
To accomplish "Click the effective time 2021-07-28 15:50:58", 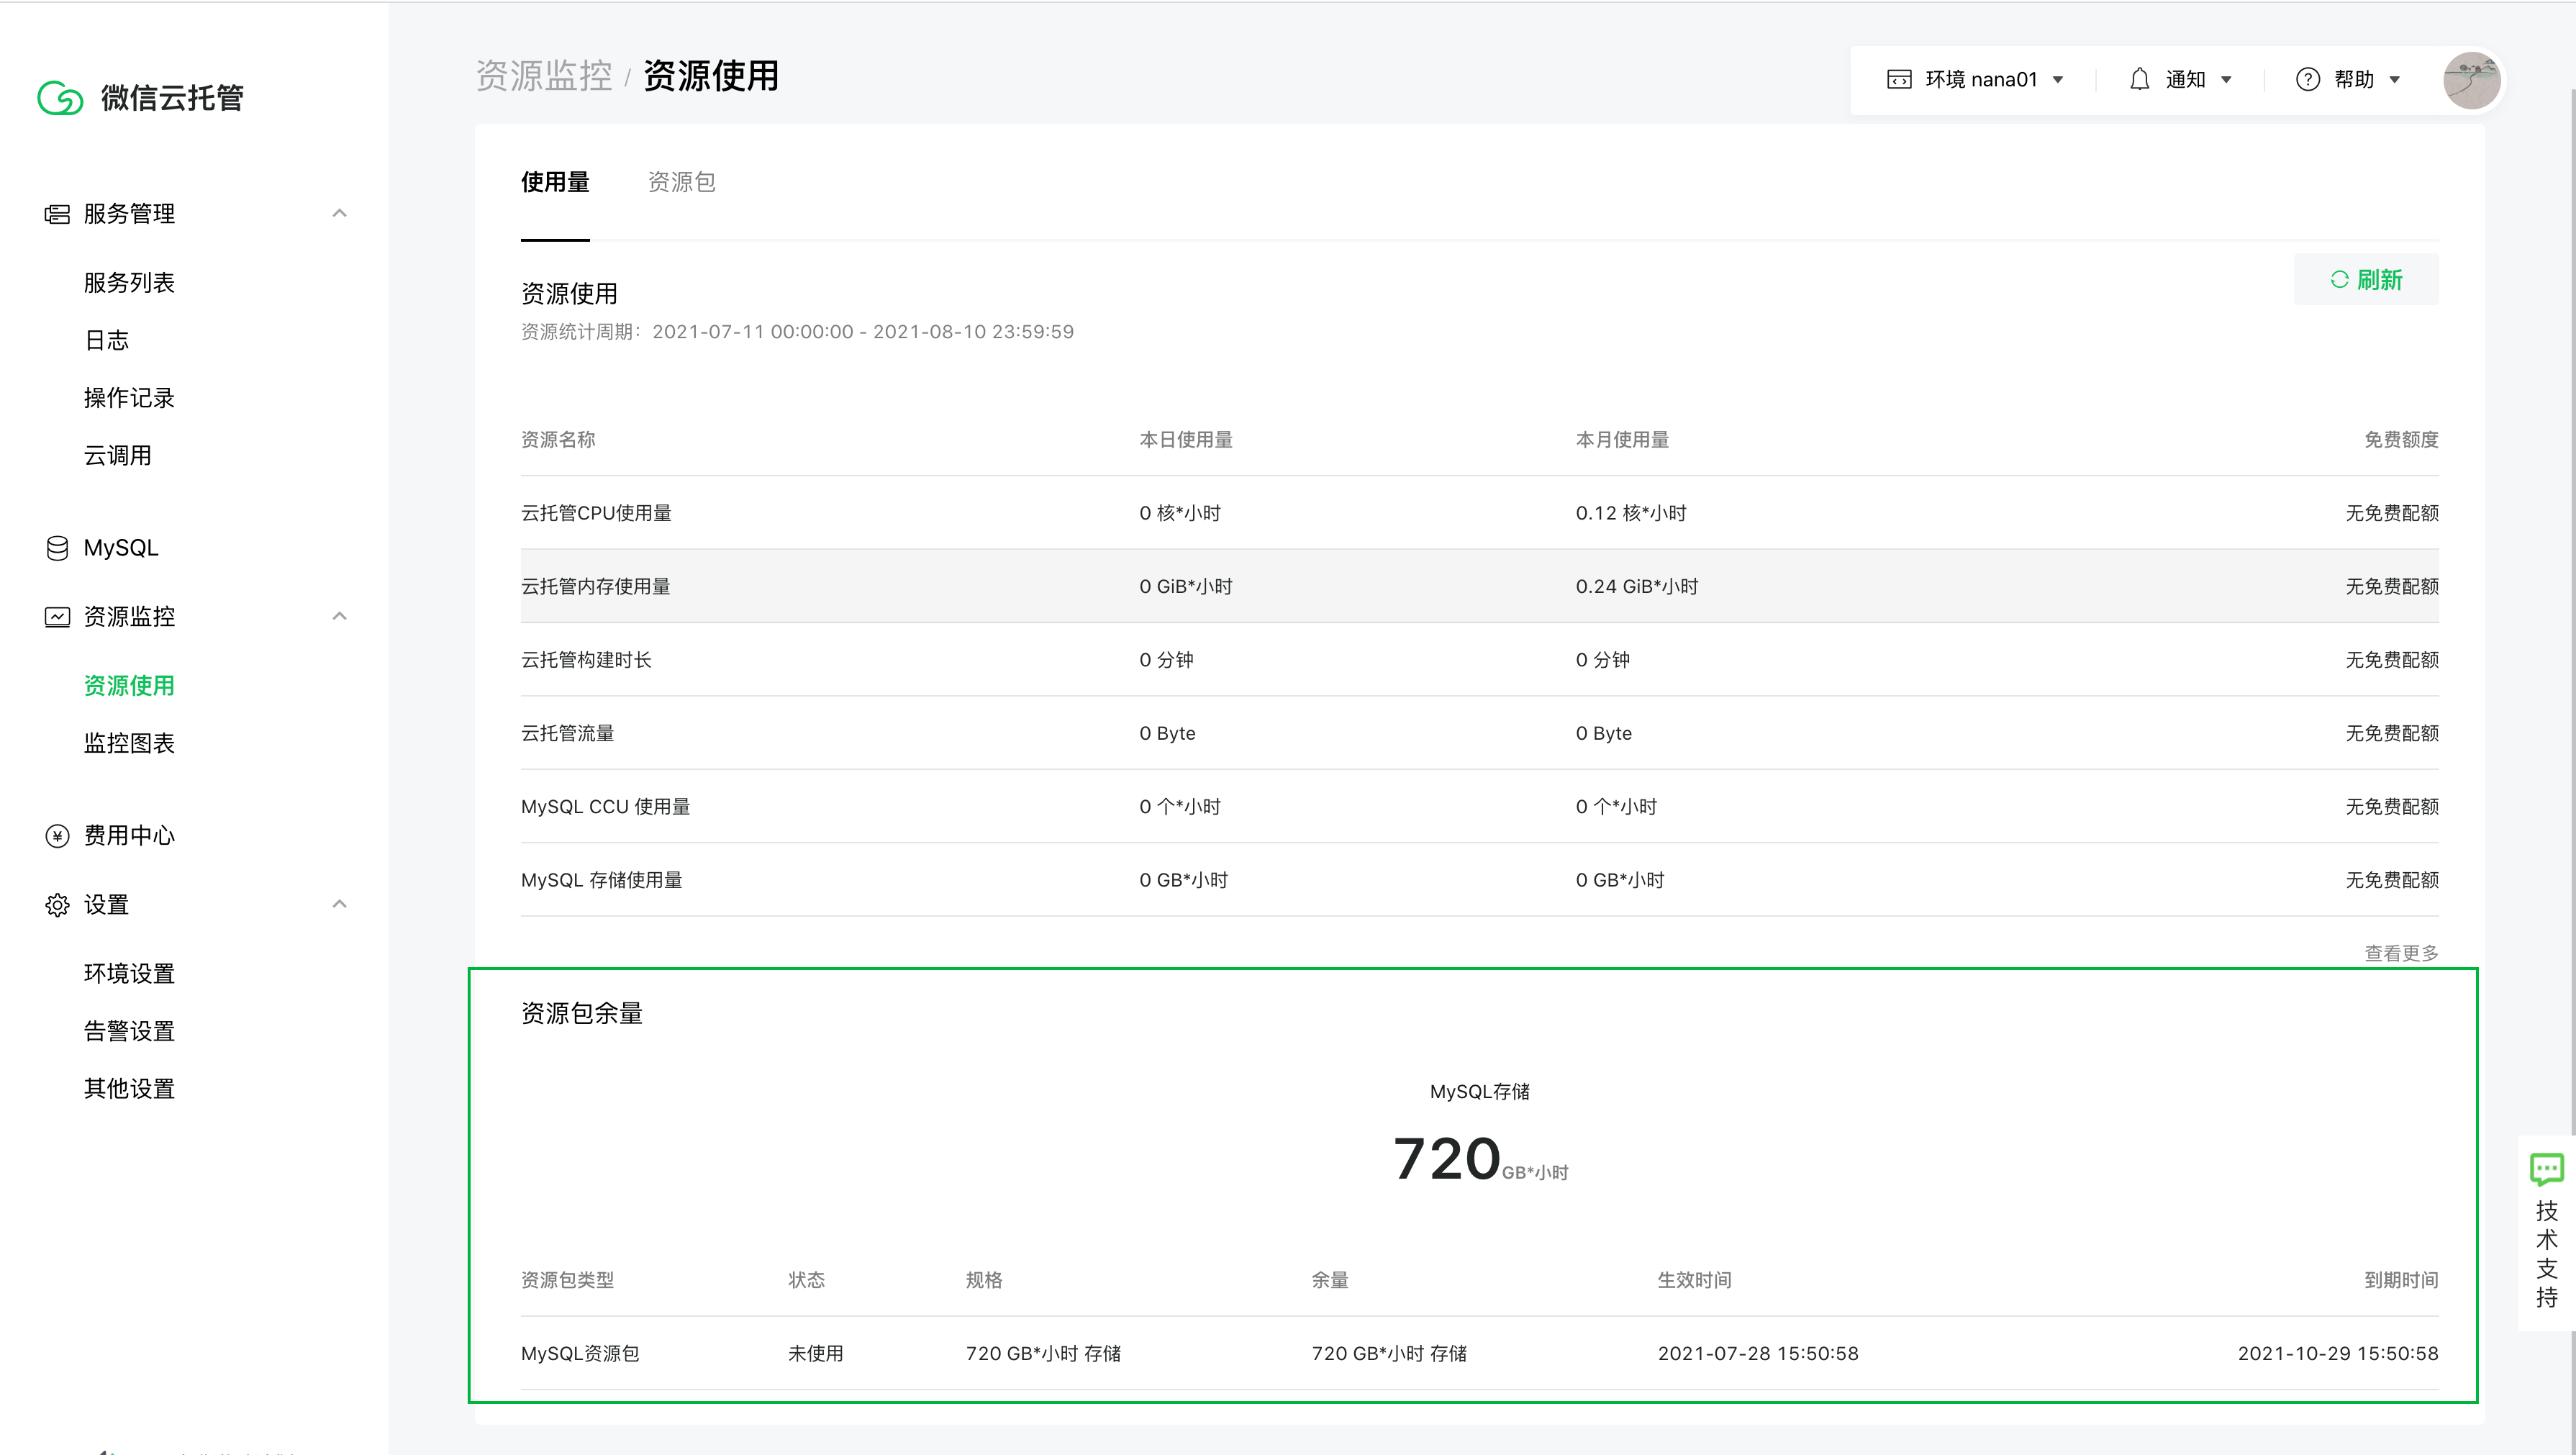I will click(1757, 1354).
